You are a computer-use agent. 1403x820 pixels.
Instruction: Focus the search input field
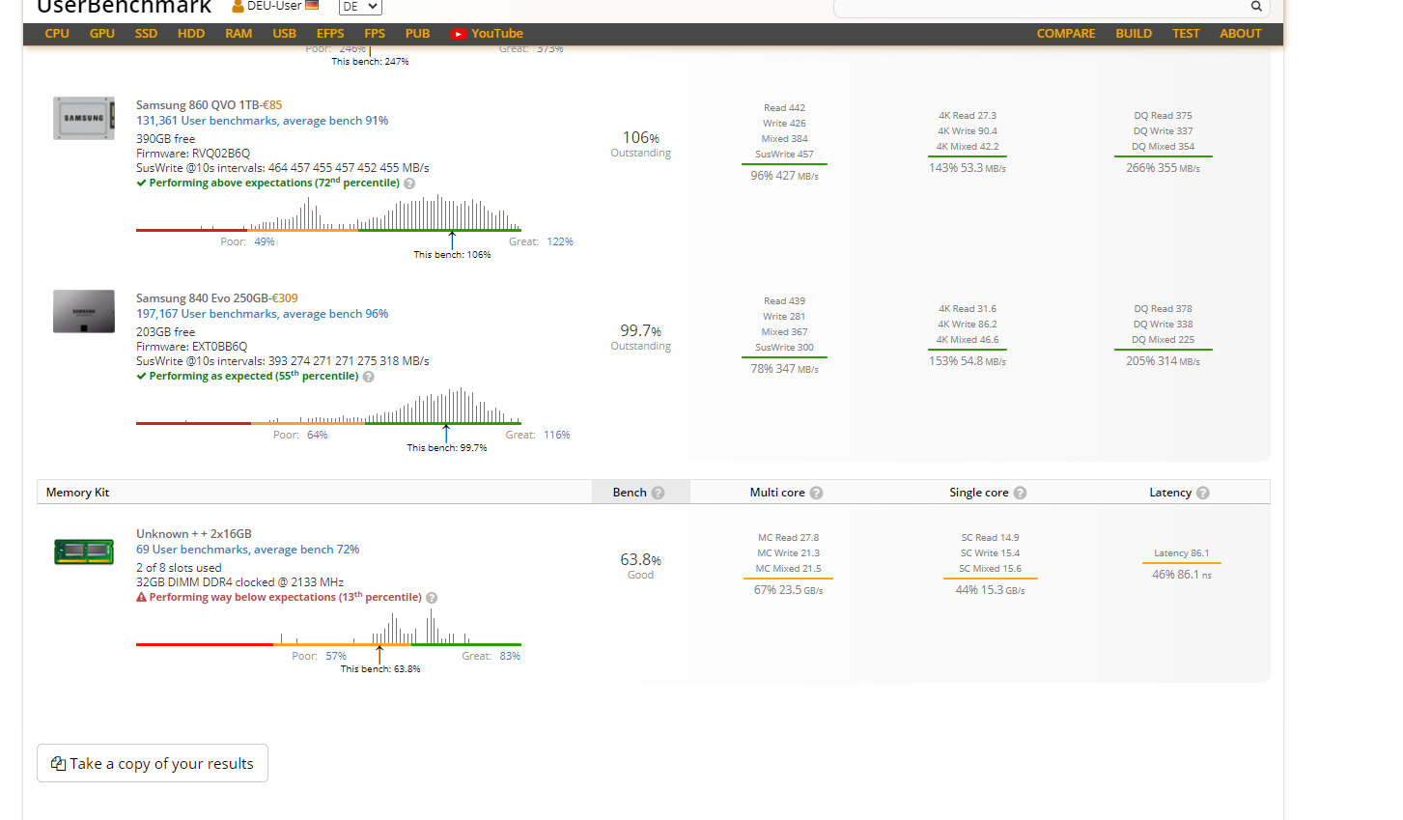click(x=1041, y=7)
